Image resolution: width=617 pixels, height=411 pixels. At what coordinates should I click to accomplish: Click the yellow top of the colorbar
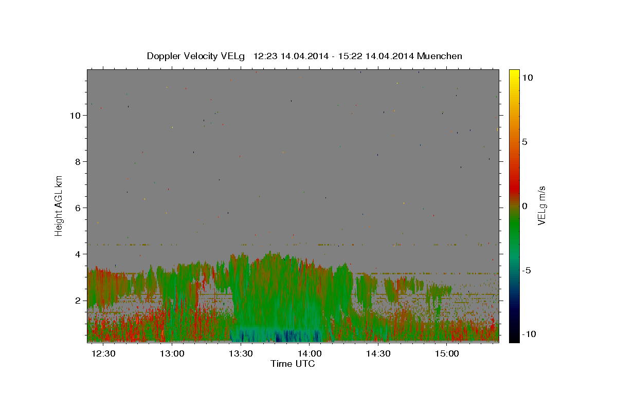coord(514,74)
